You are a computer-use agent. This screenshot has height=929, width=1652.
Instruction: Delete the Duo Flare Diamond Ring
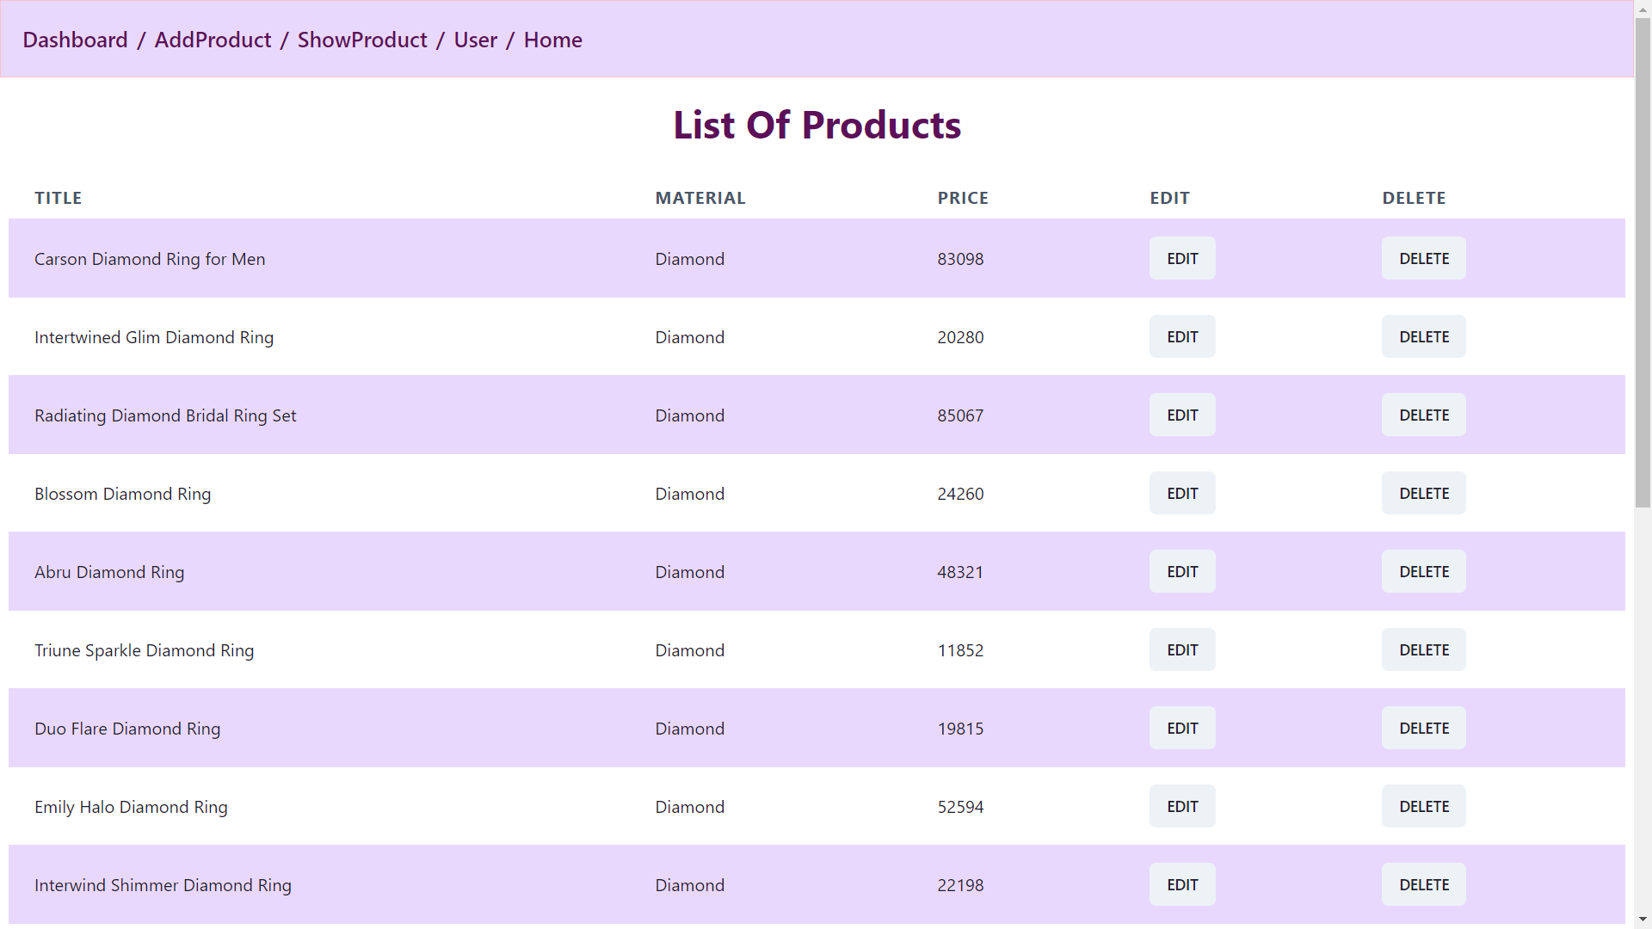pyautogui.click(x=1423, y=728)
